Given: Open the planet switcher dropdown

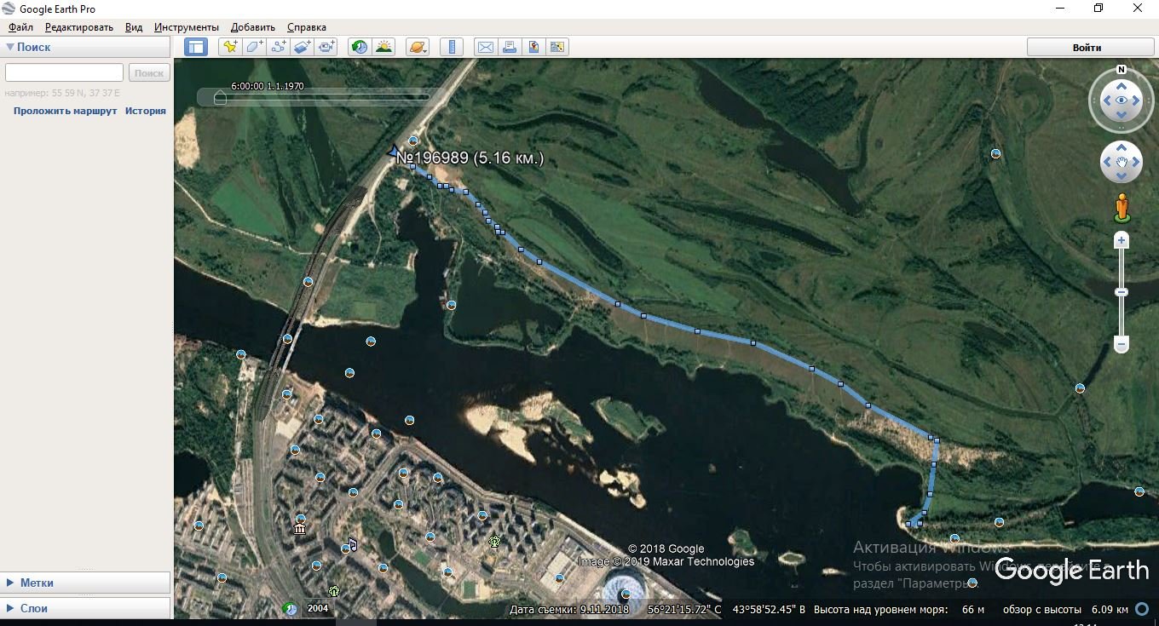Looking at the screenshot, I should point(417,48).
